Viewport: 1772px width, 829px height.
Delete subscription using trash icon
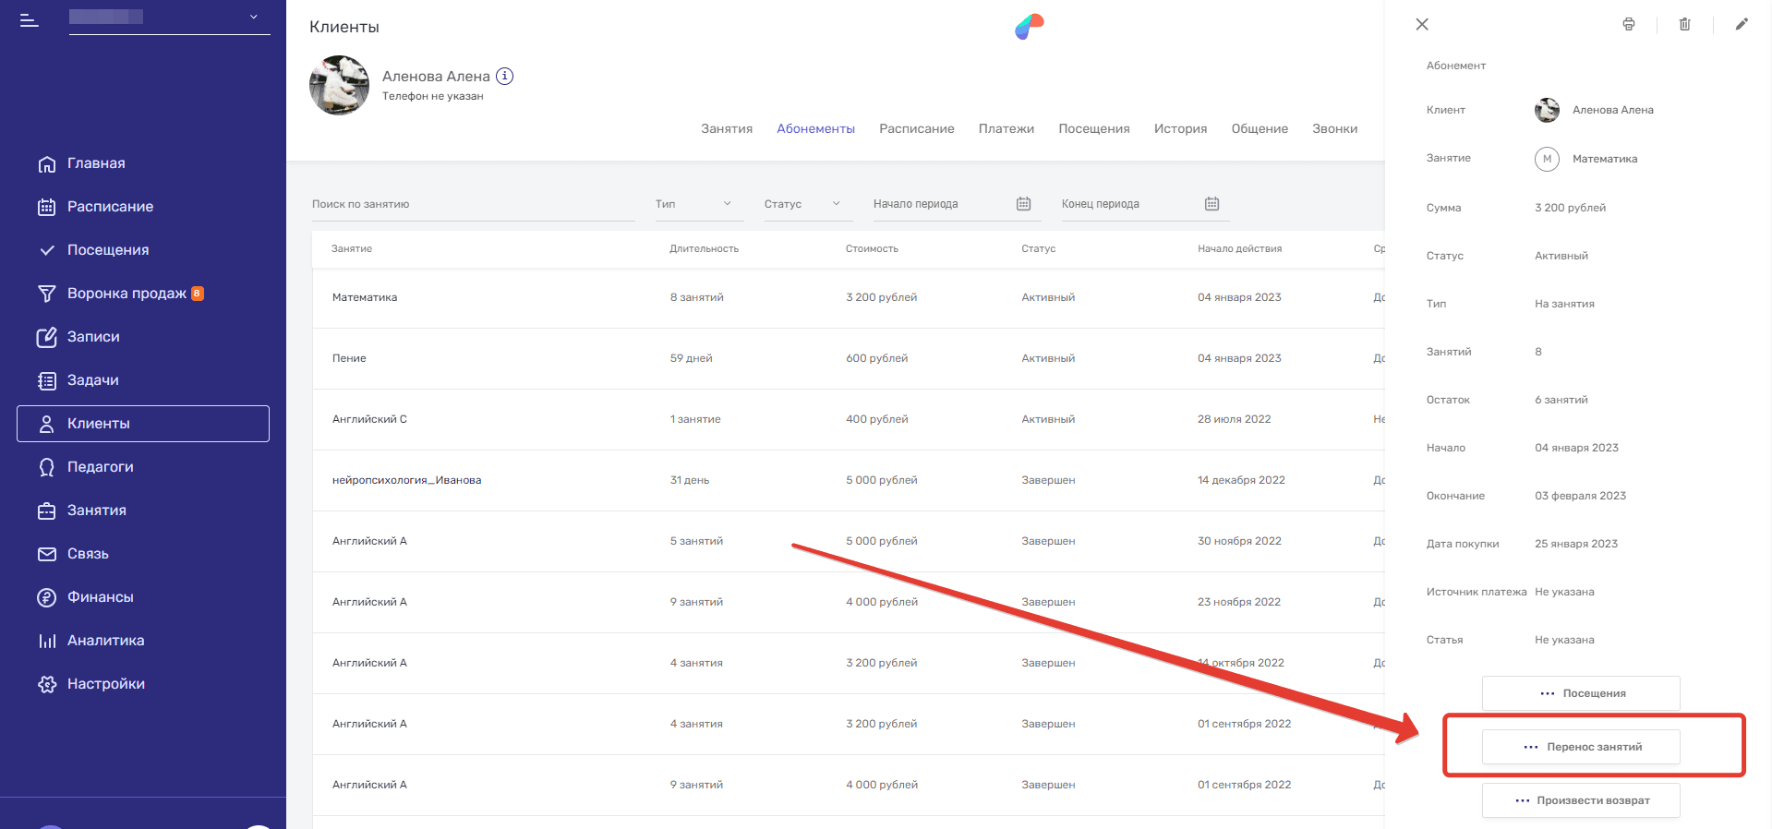[x=1684, y=25]
